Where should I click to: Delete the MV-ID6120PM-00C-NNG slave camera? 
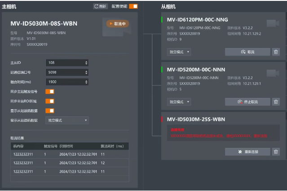click(276, 52)
